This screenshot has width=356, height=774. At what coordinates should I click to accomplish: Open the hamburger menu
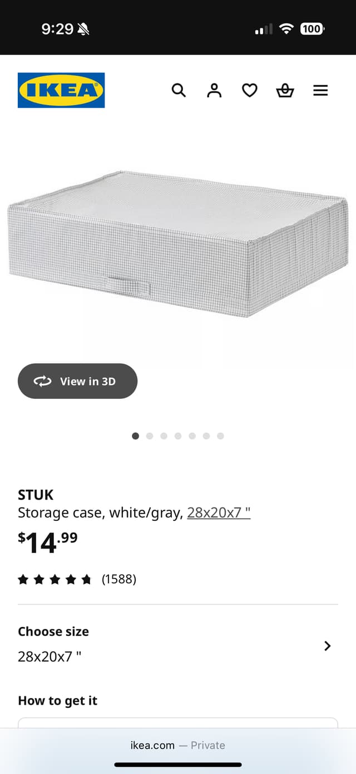coord(320,90)
